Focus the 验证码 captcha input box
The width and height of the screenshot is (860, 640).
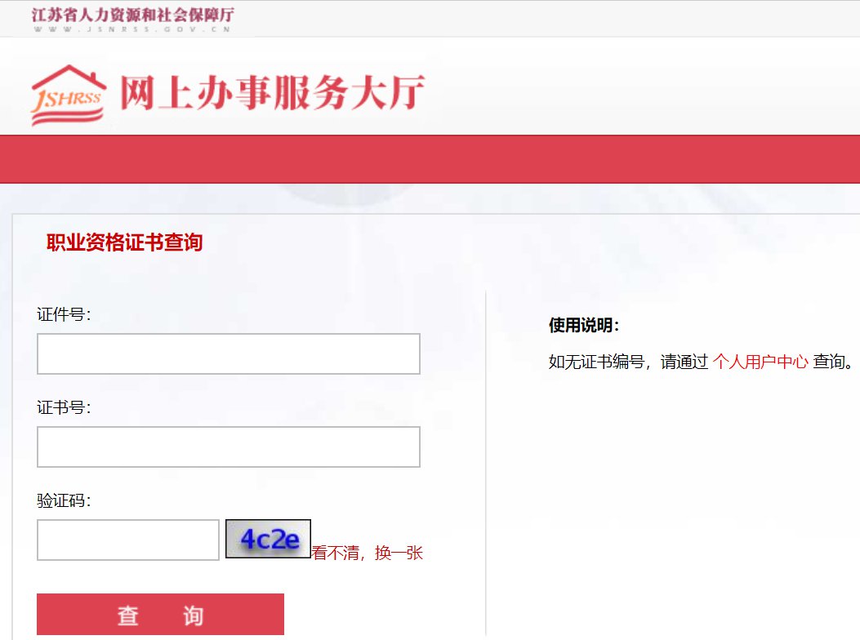tap(127, 540)
